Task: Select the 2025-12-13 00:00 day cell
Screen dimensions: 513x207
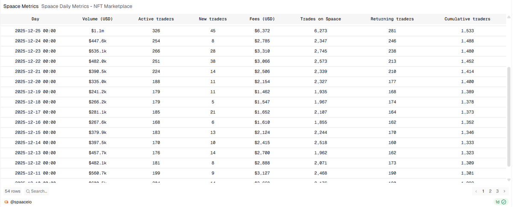Action: point(35,153)
